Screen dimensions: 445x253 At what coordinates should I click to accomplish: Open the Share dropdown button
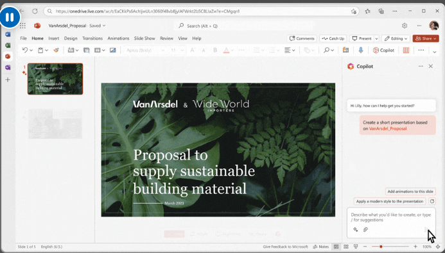tap(426, 38)
